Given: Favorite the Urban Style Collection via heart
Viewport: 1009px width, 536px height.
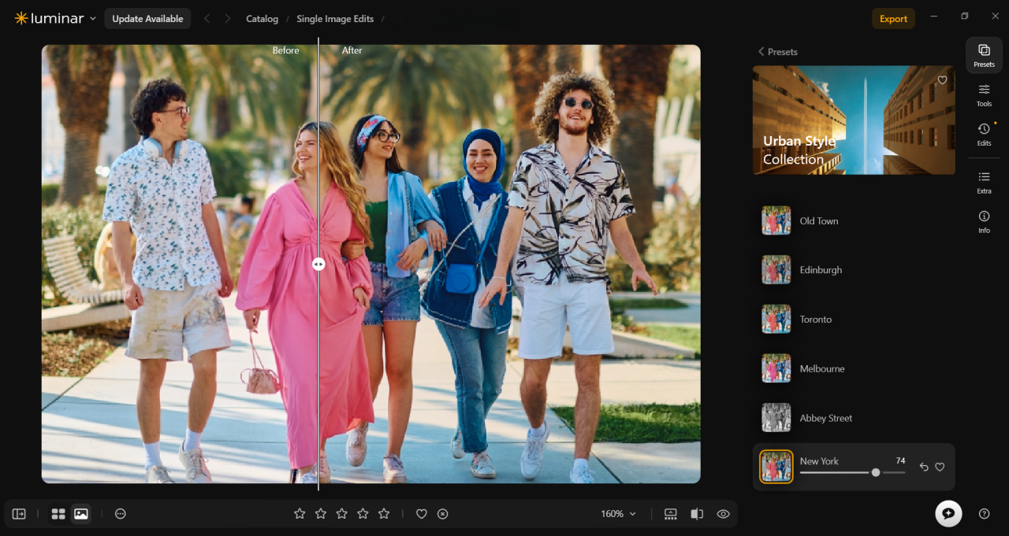Looking at the screenshot, I should coord(942,79).
